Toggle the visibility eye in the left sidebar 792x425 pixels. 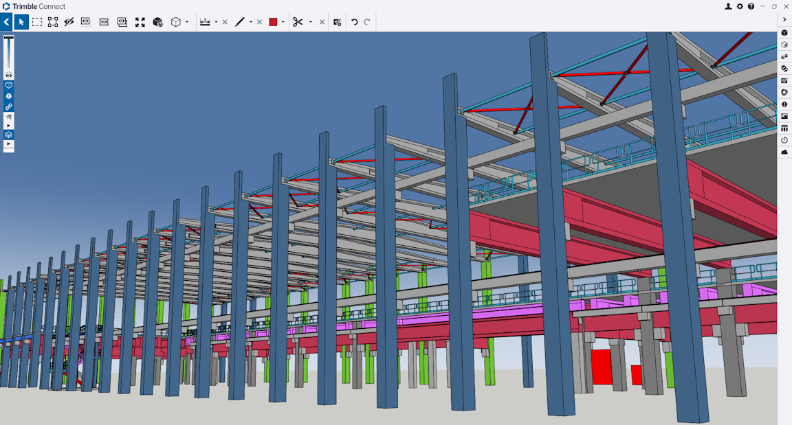point(8,74)
